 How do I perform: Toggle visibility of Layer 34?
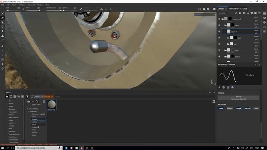pyautogui.click(x=219, y=32)
